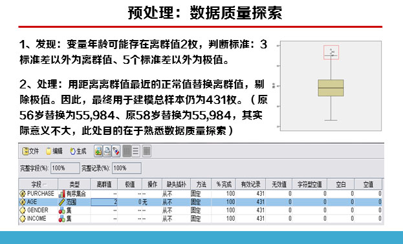The width and height of the screenshot is (403, 244).
Task: Click the GENDER 缺失插补 cell 从不
Action: (168, 210)
